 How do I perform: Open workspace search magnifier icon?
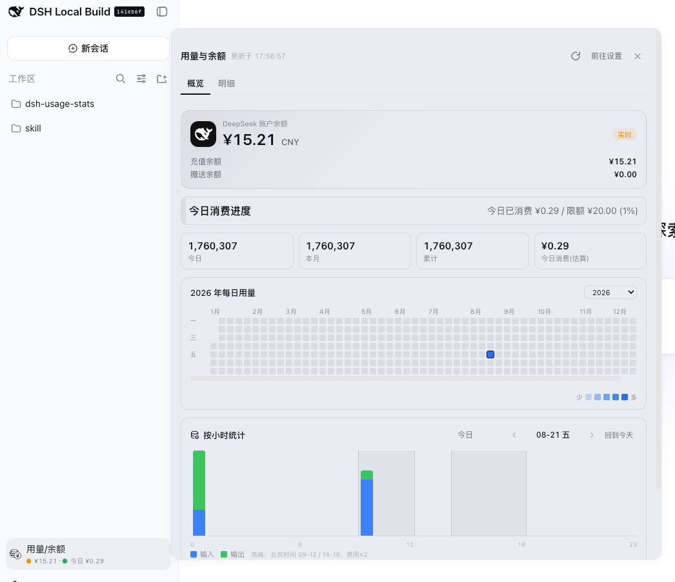pos(121,79)
